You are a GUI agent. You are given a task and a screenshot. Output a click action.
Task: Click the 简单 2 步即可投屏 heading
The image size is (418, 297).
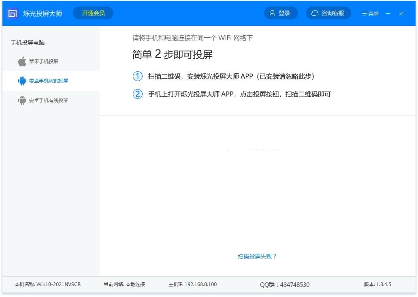coord(172,54)
